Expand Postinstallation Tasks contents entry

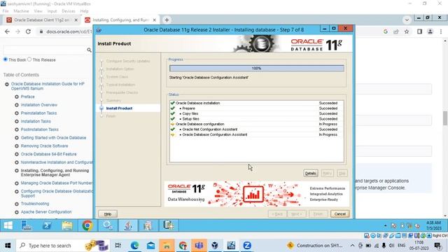tap(17, 129)
